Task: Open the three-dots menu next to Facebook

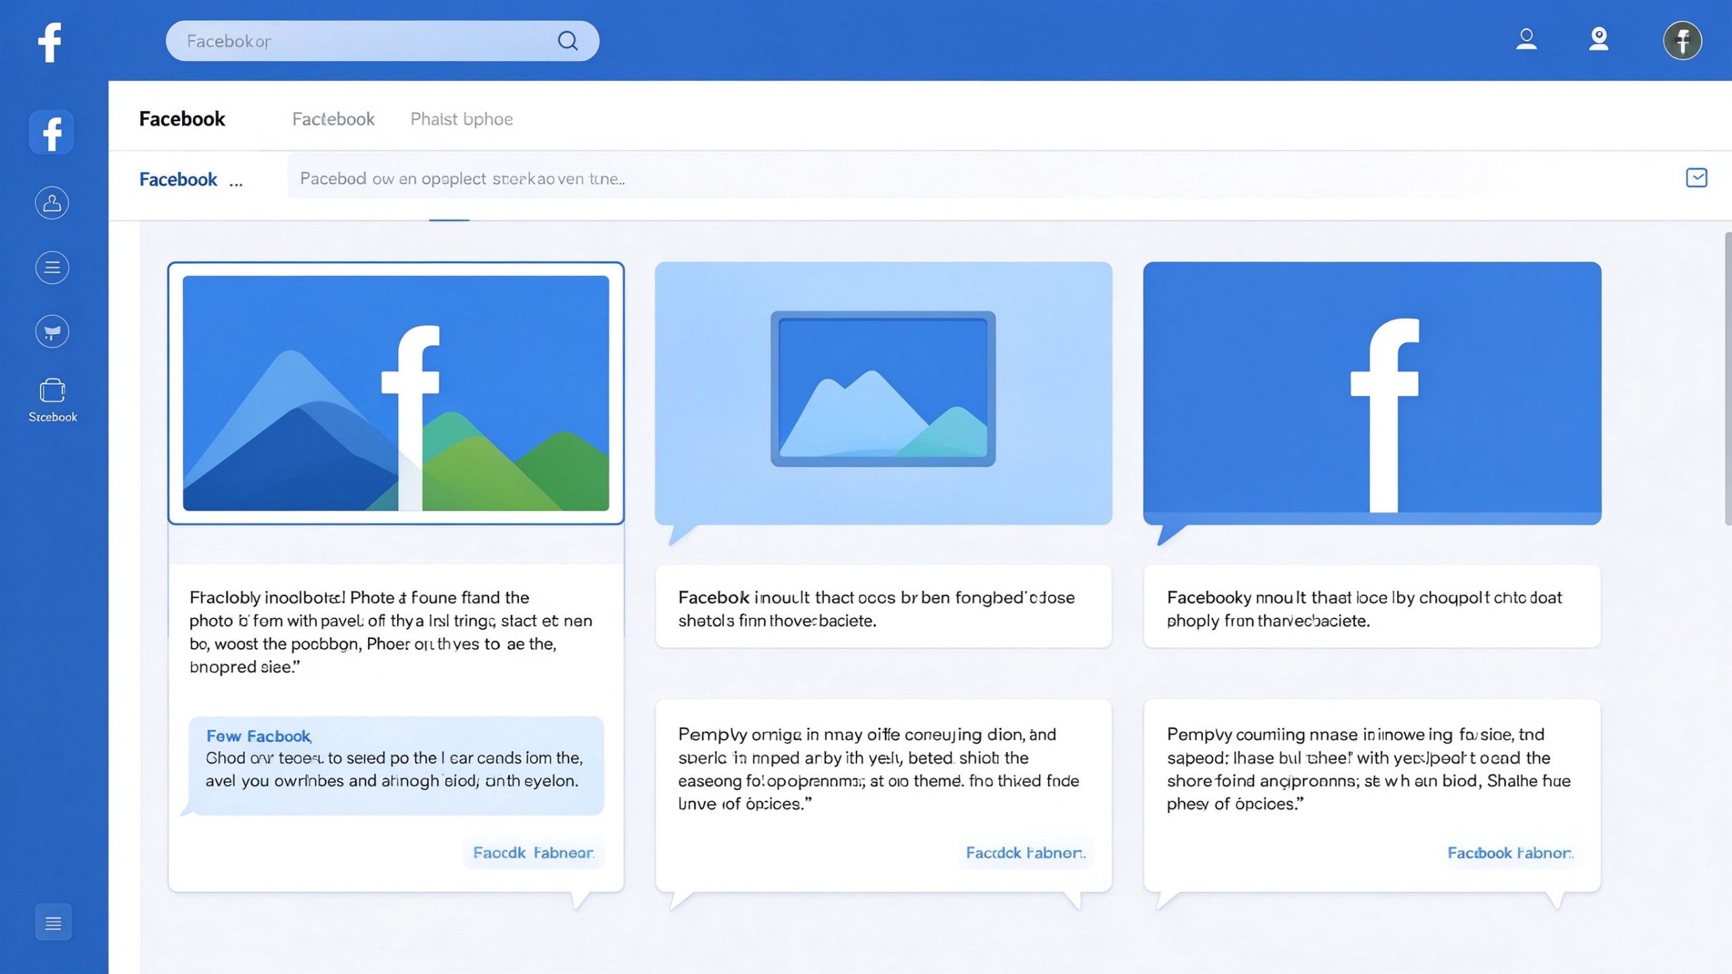Action: point(235,183)
